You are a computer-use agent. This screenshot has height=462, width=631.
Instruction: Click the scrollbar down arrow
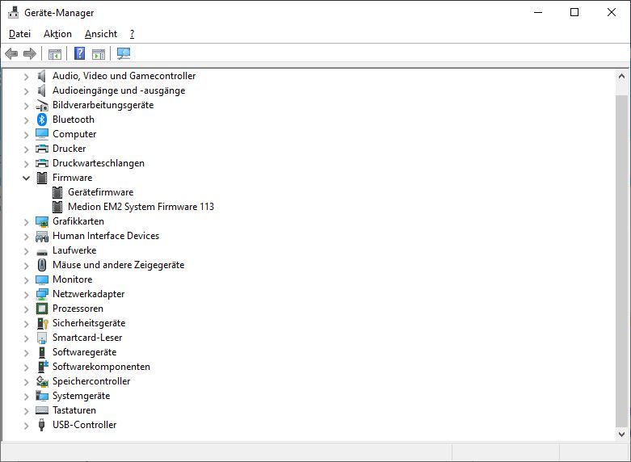tap(621, 434)
